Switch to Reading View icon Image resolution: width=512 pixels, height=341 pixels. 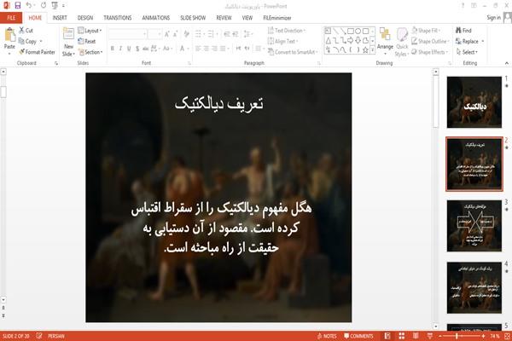click(416, 336)
